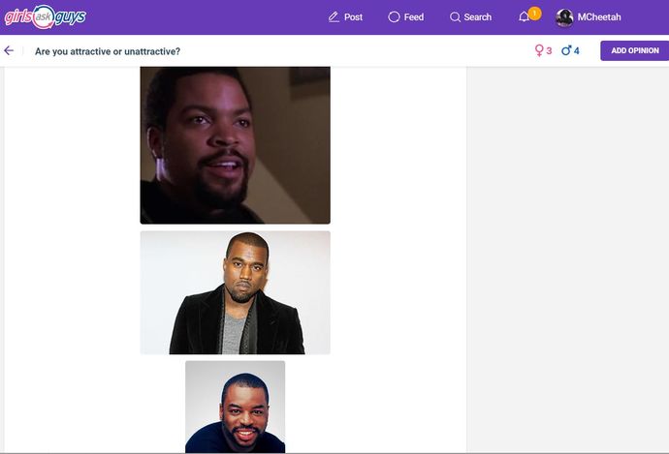Click the orange notification count badge
The width and height of the screenshot is (669, 454).
click(x=534, y=14)
